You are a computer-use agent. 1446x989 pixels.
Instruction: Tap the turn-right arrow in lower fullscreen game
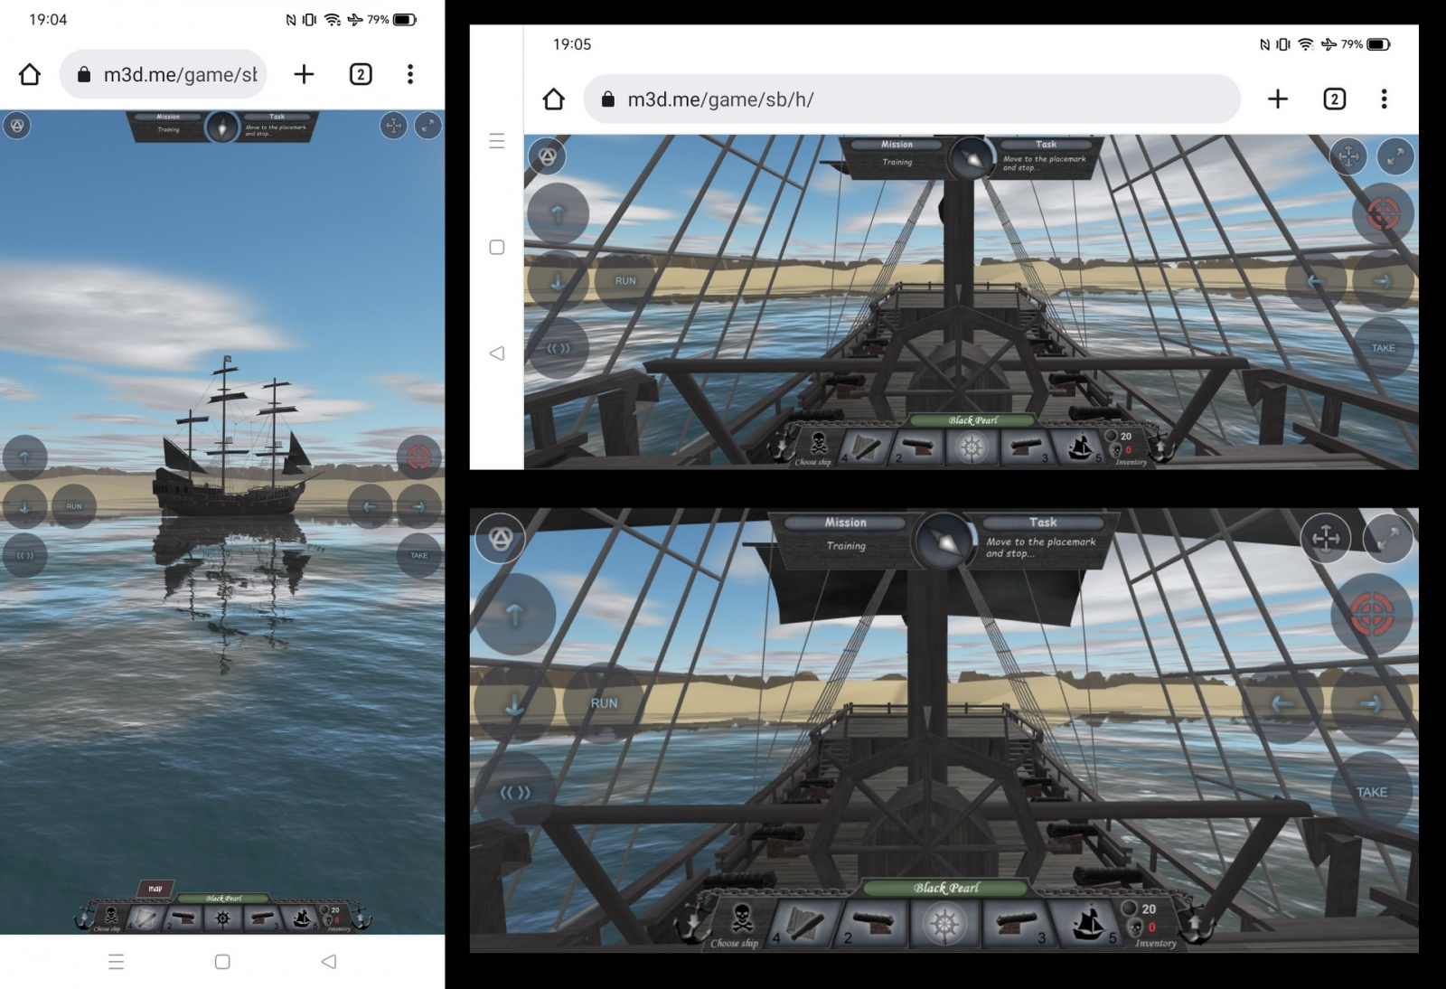coord(1371,703)
